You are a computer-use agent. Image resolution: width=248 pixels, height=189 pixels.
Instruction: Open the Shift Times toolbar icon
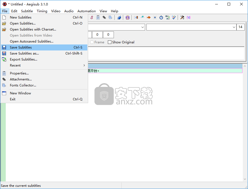pos(136,17)
